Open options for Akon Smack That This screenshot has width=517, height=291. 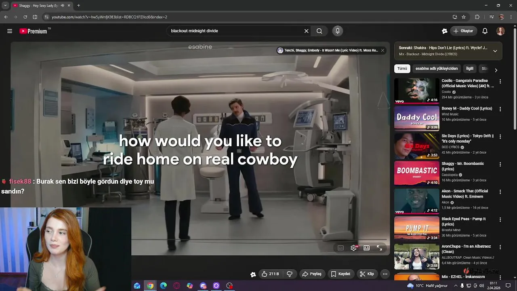[x=500, y=192]
